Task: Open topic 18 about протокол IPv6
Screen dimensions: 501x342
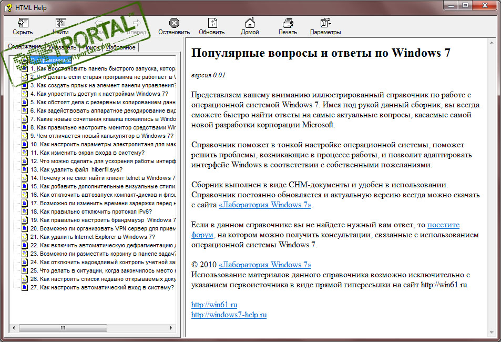Action: (91, 212)
